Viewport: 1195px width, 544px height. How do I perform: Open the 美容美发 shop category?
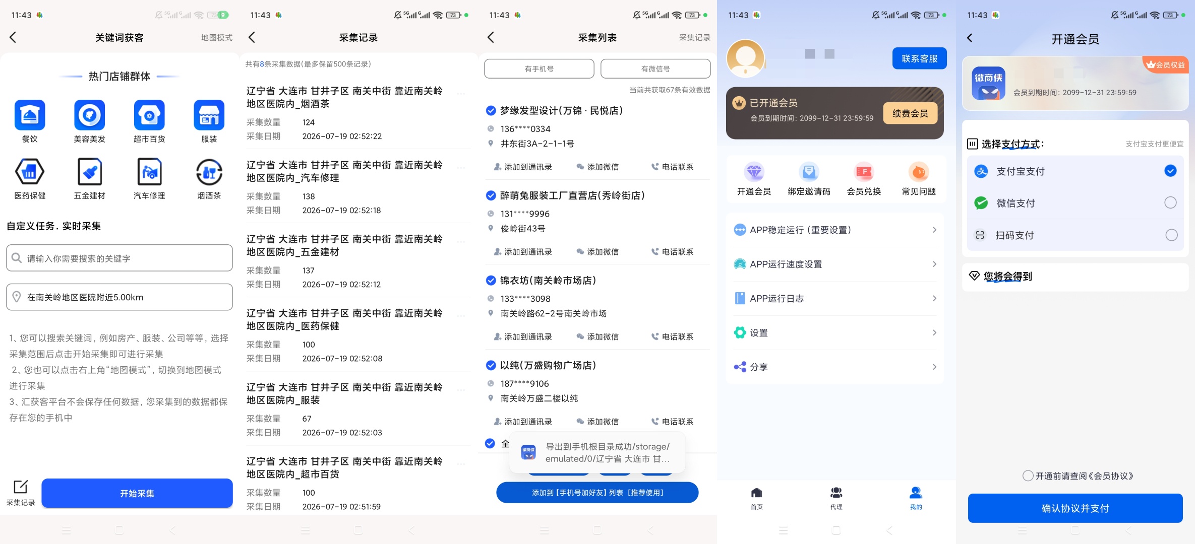[90, 115]
